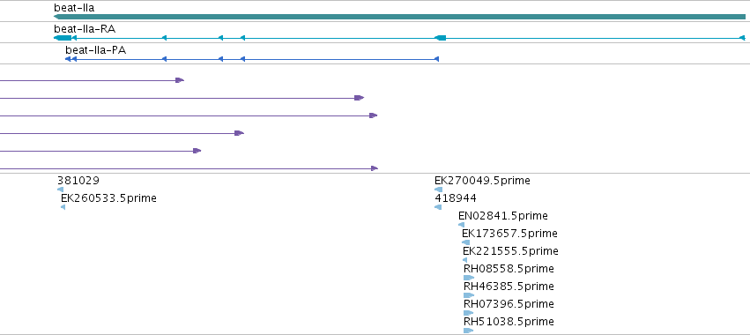Click the beat-IIa-PA protein label
This screenshot has height=335, width=750.
click(96, 50)
